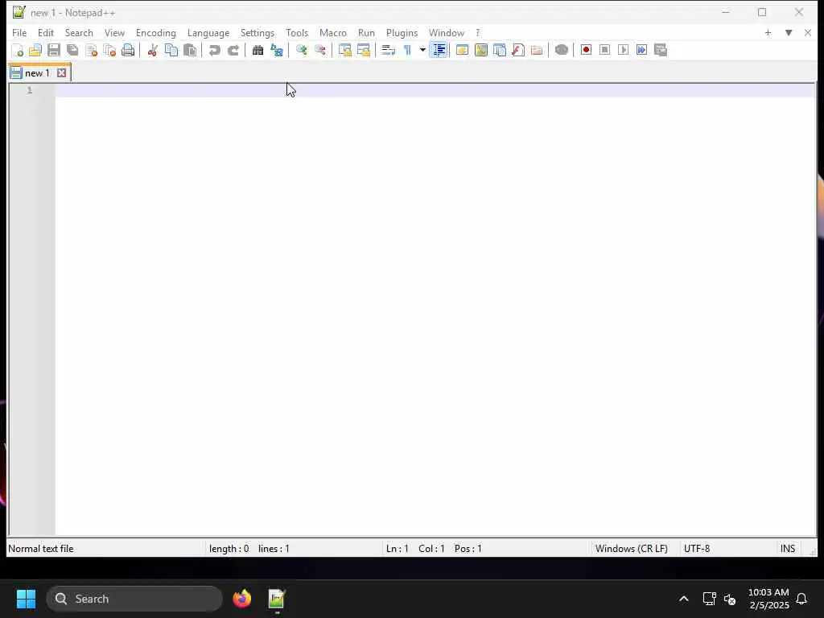Viewport: 824px width, 618px height.
Task: Click the Print toolbar icon
Action: coord(128,50)
